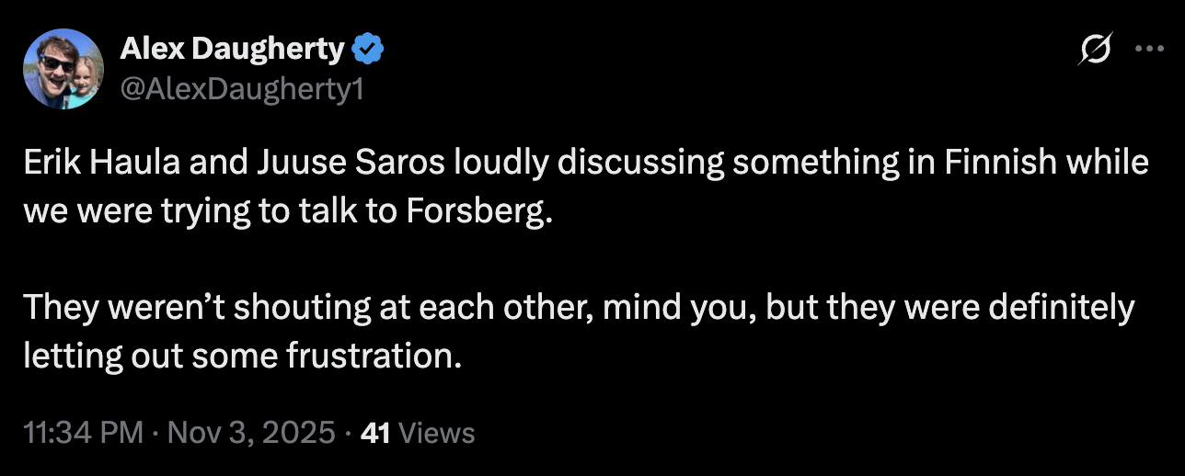
Task: Click the word frustration ending the tweet
Action: click(x=373, y=355)
